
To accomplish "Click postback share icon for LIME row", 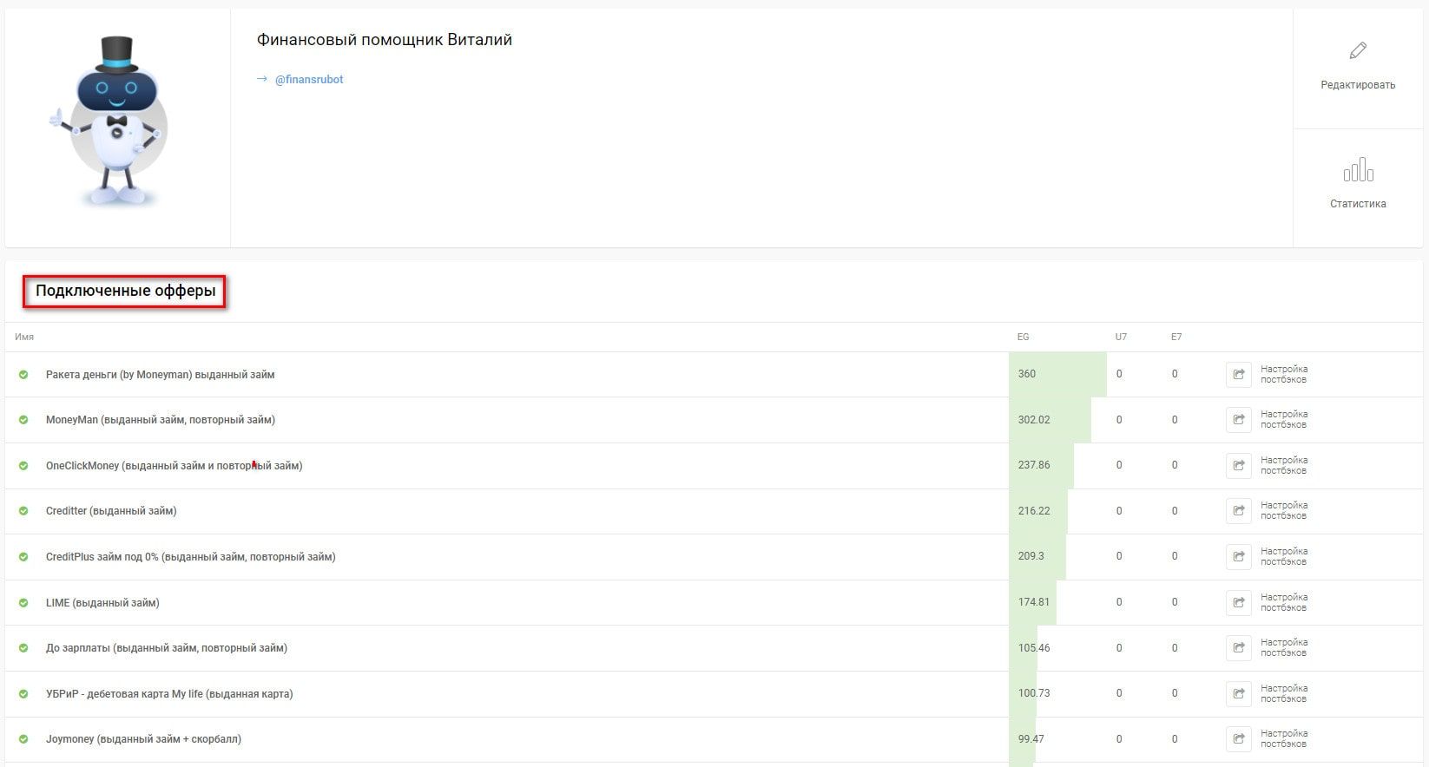I will click(x=1239, y=602).
